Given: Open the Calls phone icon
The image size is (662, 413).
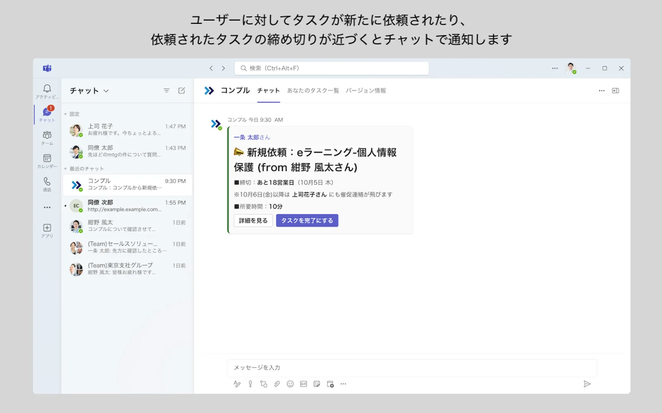Looking at the screenshot, I should [x=47, y=184].
